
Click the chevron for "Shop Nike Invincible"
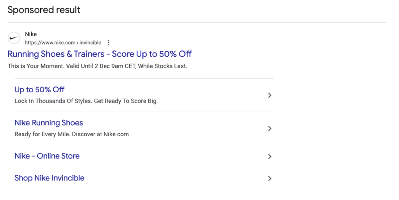click(x=270, y=178)
